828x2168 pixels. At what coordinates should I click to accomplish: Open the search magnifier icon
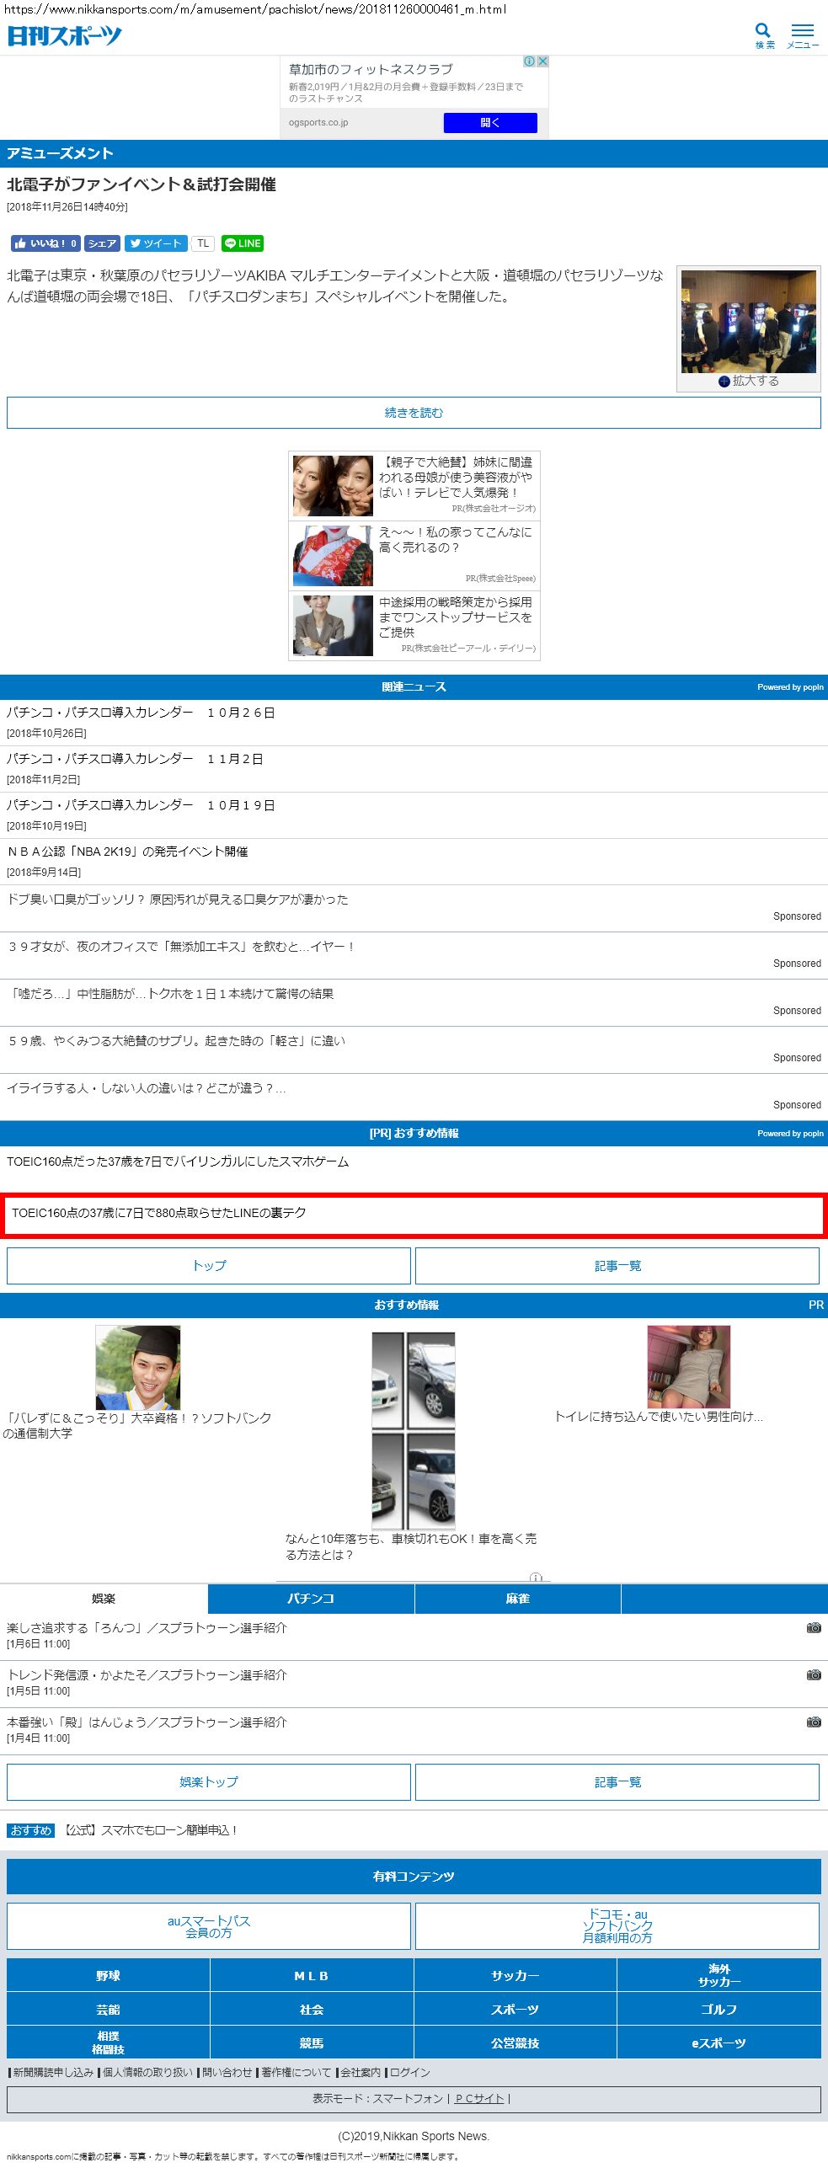pyautogui.click(x=763, y=34)
